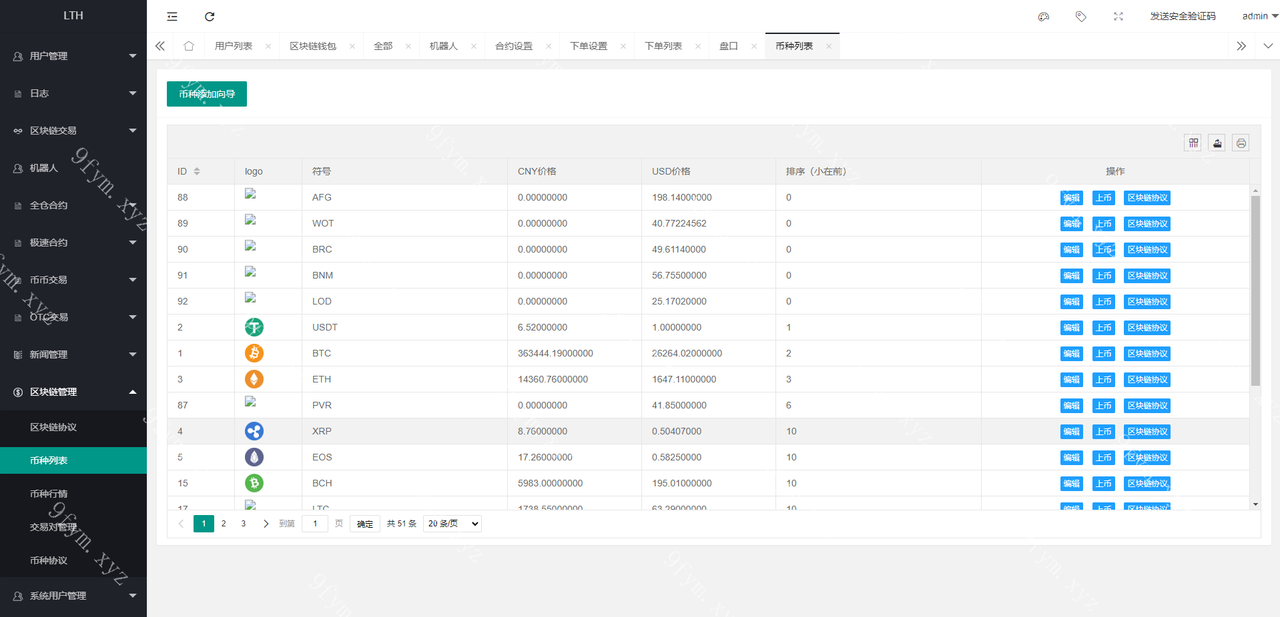Image resolution: width=1280 pixels, height=617 pixels.
Task: Click the EOS logo icon
Action: [x=254, y=457]
